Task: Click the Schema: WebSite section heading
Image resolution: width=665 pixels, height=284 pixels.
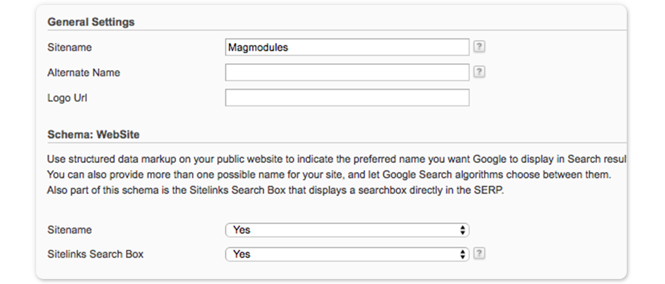Action: coord(93,134)
